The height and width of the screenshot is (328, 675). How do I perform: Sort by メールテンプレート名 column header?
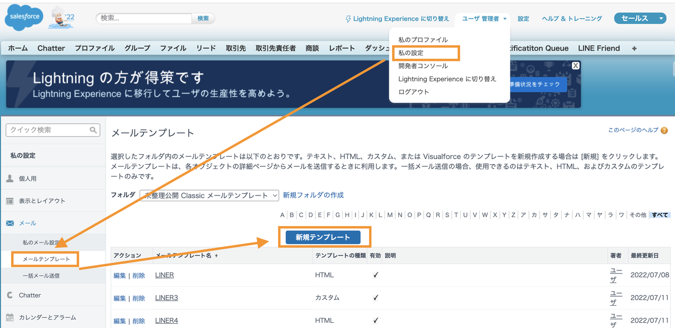pyautogui.click(x=183, y=256)
